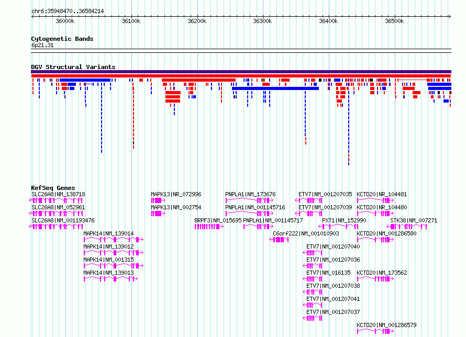
Task: Select the ETV7|NM_001207038 transcript label
Action: pos(333,286)
